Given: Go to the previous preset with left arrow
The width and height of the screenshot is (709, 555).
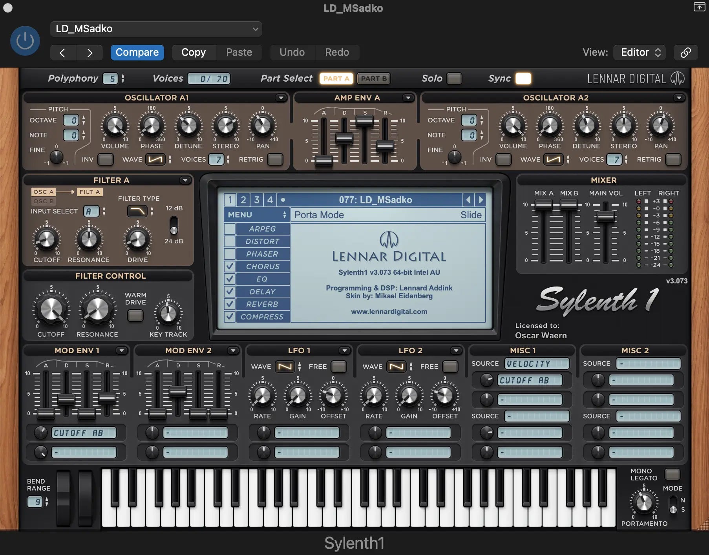Looking at the screenshot, I should pos(63,53).
